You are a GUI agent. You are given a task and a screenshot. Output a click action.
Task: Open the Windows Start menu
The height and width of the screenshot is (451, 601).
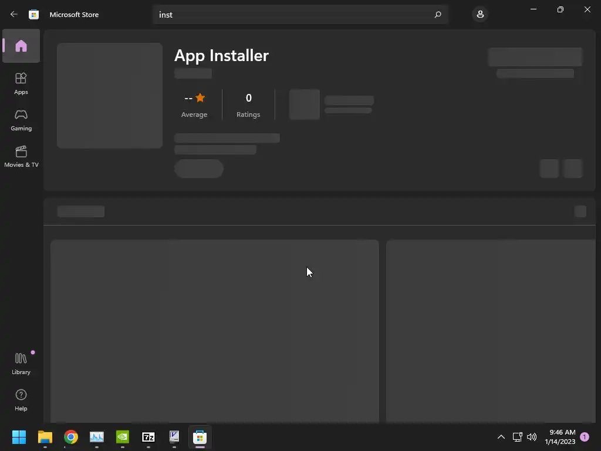coord(19,437)
